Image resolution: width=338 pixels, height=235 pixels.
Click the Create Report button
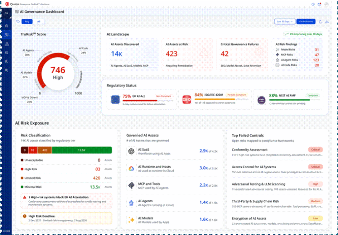(306, 21)
